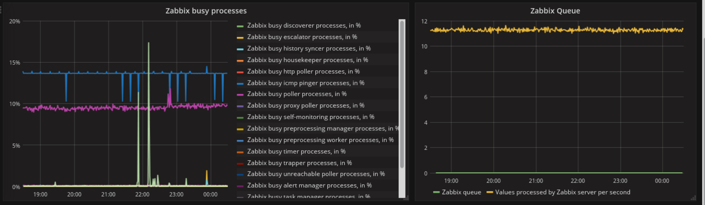
Task: Toggle Values processed by Zabbix server series
Action: point(562,192)
